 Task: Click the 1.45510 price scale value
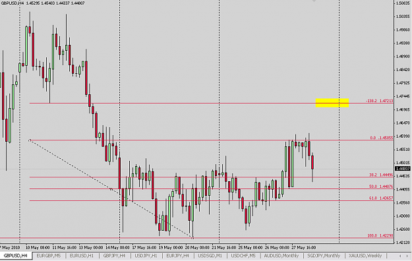403,150
